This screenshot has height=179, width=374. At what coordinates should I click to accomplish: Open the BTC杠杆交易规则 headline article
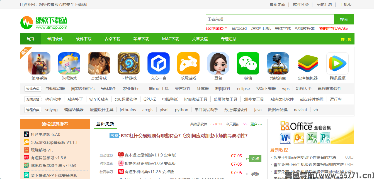point(184,136)
